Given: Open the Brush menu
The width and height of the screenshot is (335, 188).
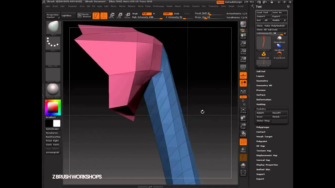Looking at the screenshot, I should pyautogui.click(x=55, y=6).
